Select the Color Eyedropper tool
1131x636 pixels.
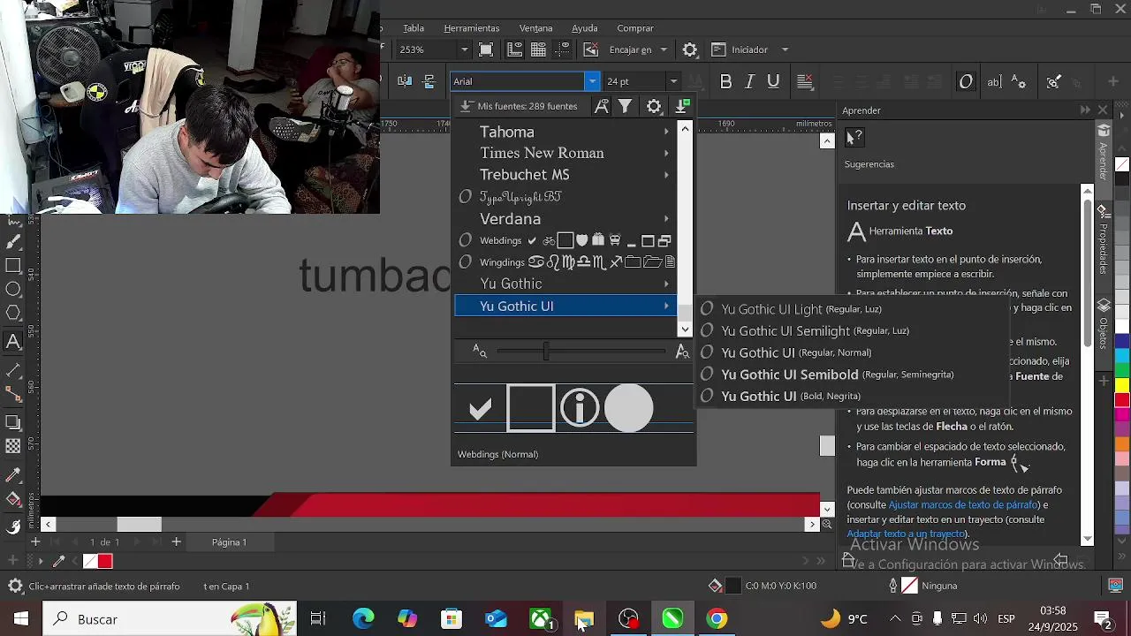click(x=13, y=476)
